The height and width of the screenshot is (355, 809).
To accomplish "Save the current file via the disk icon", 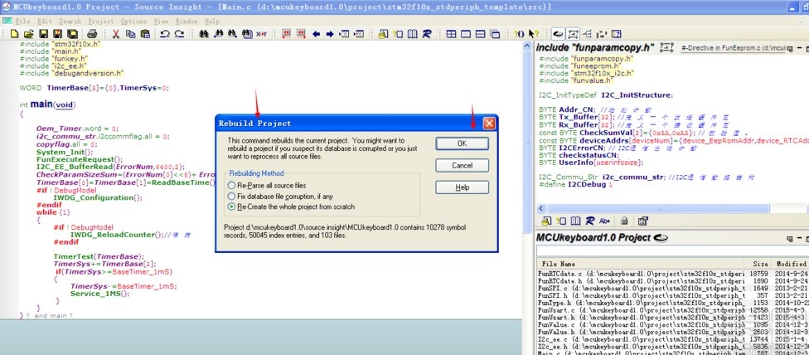I will pos(43,34).
